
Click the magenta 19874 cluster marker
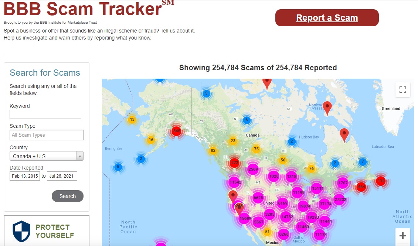coord(304,206)
